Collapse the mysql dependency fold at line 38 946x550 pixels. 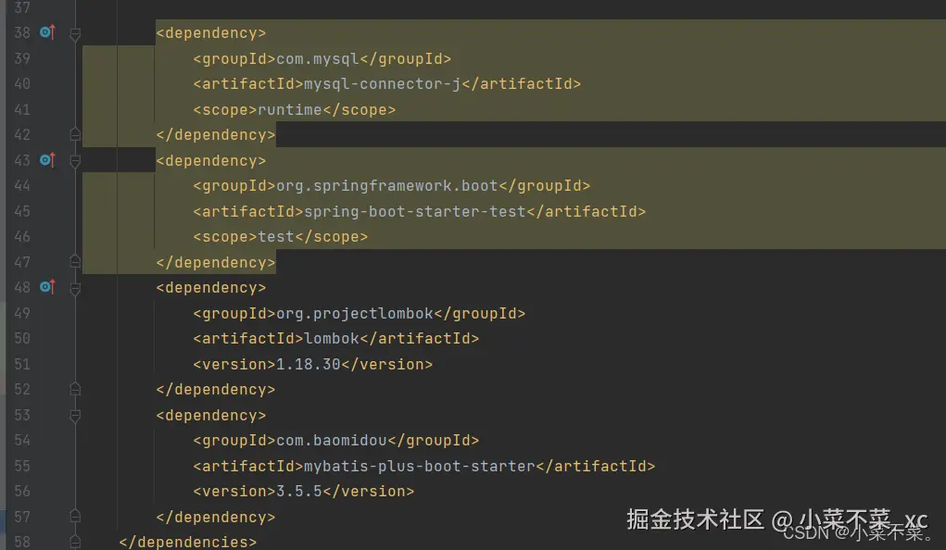[x=75, y=33]
